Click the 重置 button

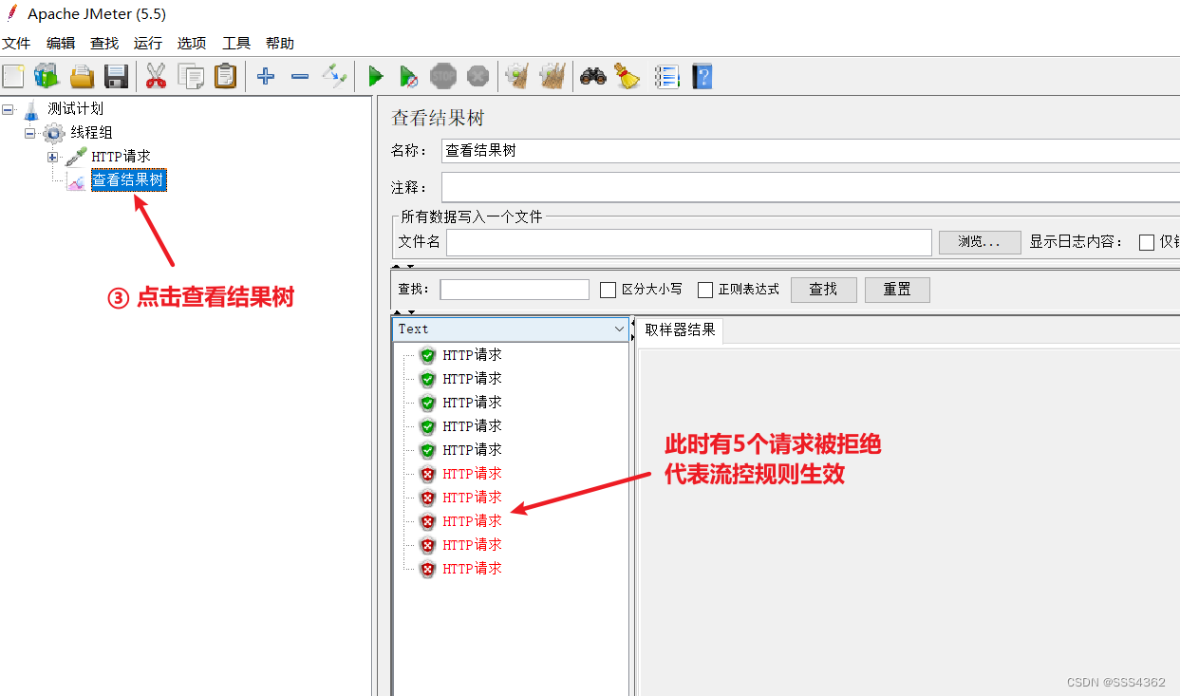(897, 290)
